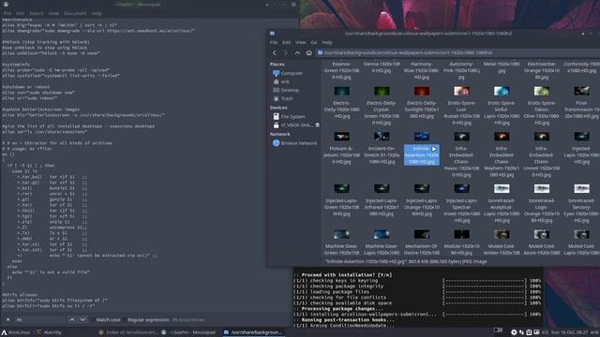Select Infra-Embedded-Chaos-Mayhem thumbnail

point(502,137)
